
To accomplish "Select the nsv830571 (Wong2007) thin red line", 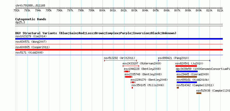I will (119, 44).
